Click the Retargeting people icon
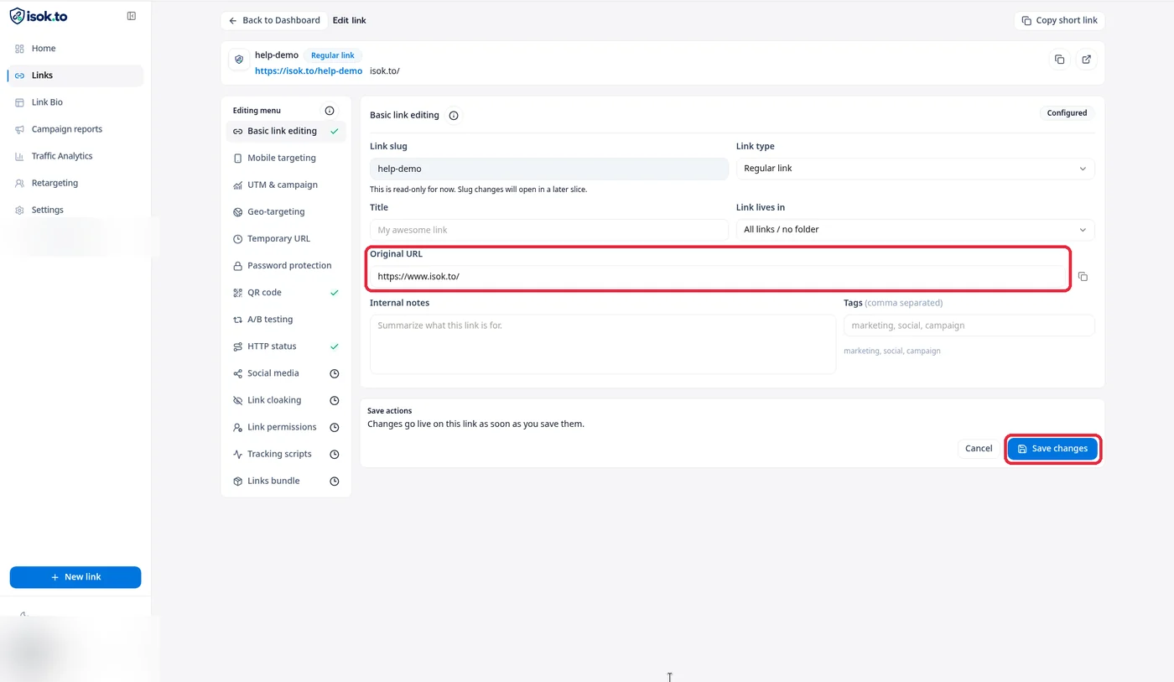The image size is (1174, 682). [x=20, y=183]
